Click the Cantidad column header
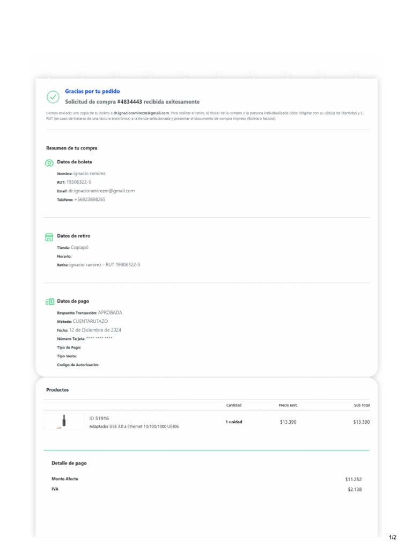The image size is (412, 550). coord(233,406)
